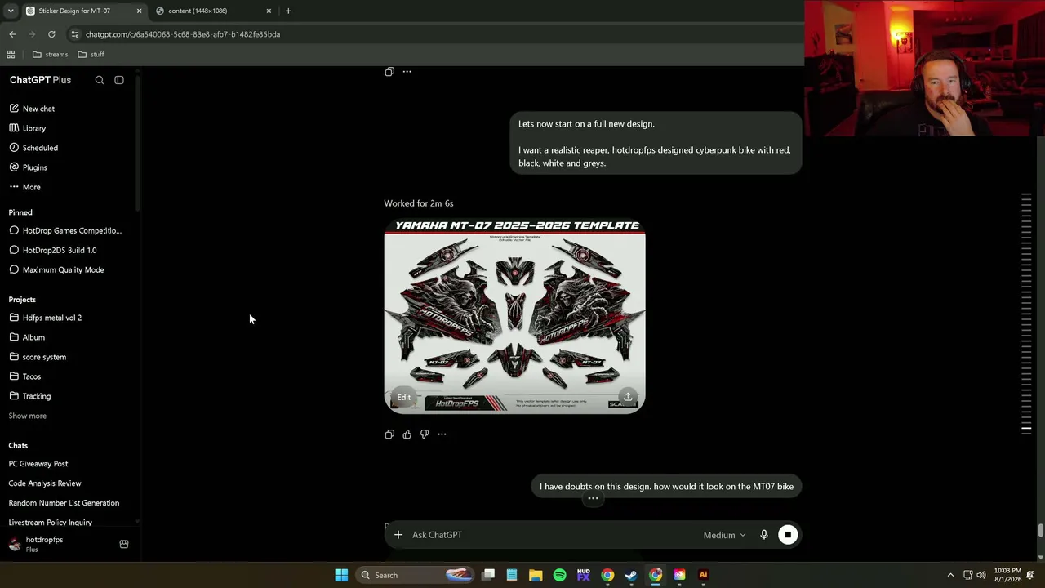Collapse the Chats section header
The height and width of the screenshot is (588, 1045).
(x=18, y=446)
